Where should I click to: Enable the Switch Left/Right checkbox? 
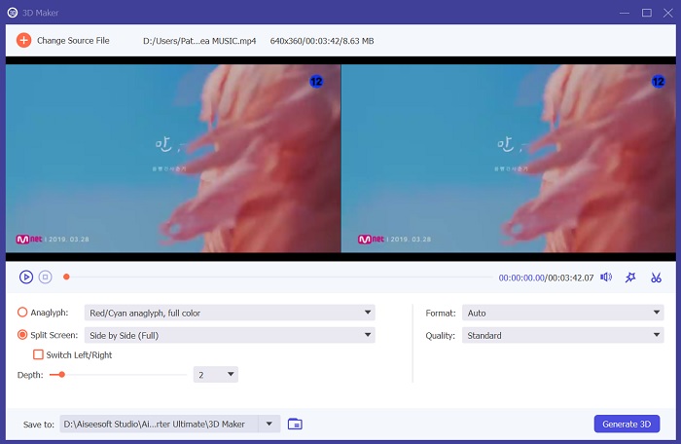tap(38, 354)
